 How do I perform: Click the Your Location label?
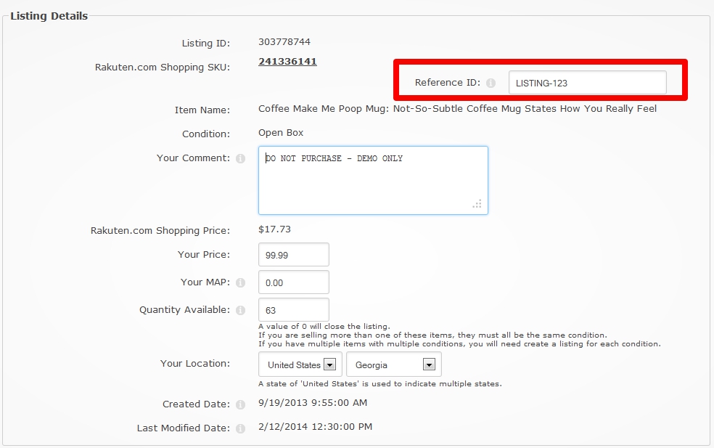click(x=195, y=364)
